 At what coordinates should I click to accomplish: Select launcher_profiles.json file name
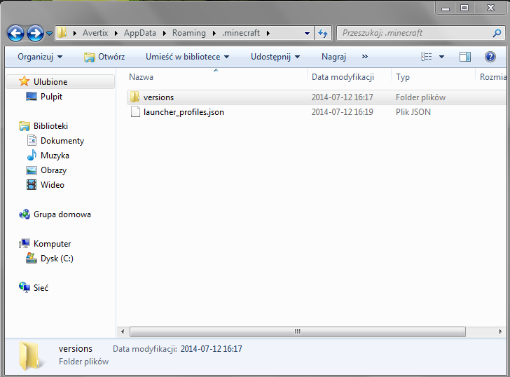pos(184,112)
